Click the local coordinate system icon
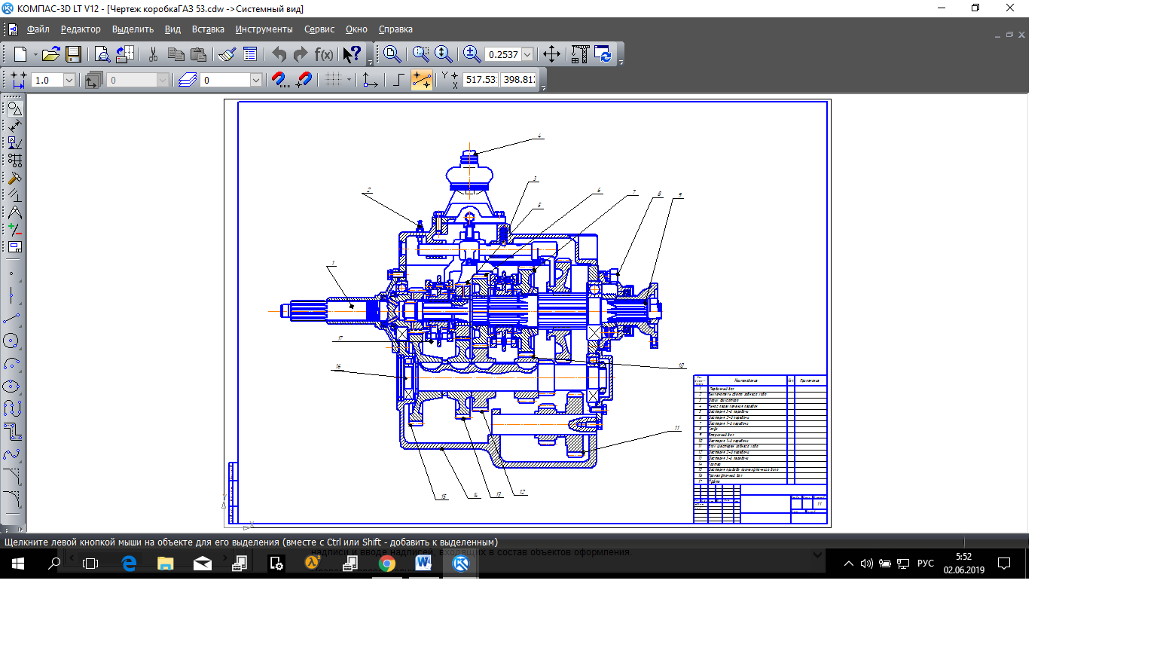This screenshot has height=669, width=1166. (370, 80)
